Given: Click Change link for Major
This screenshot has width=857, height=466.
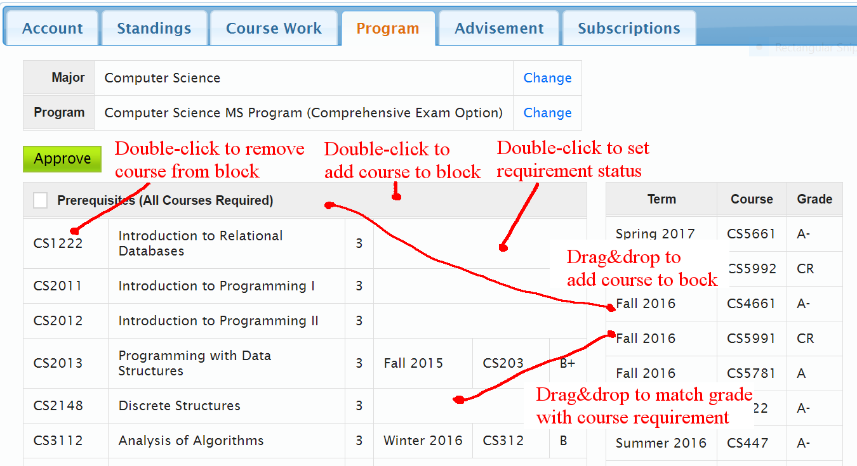Looking at the screenshot, I should [547, 78].
